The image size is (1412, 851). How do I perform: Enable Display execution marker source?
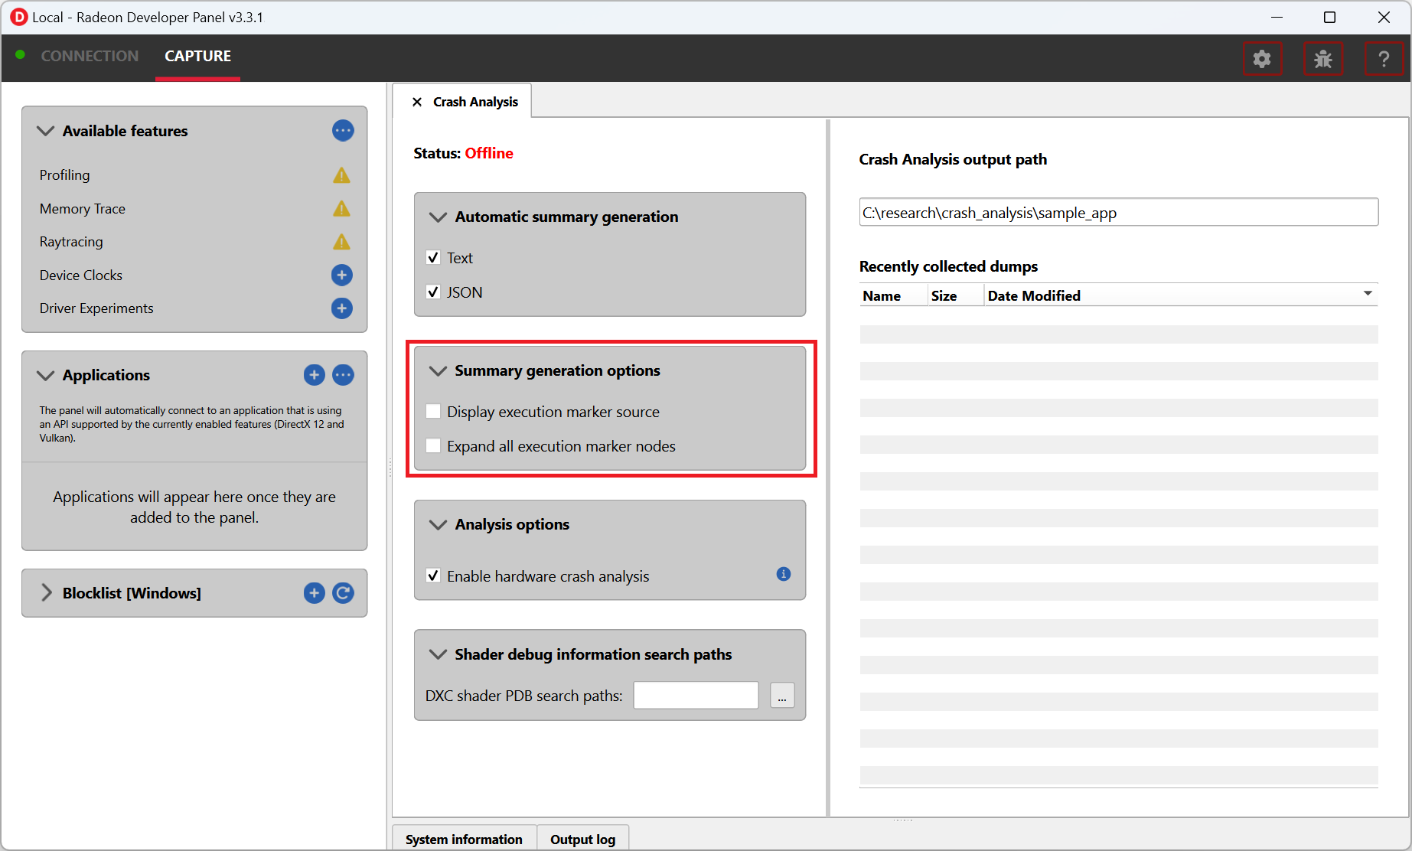(433, 412)
